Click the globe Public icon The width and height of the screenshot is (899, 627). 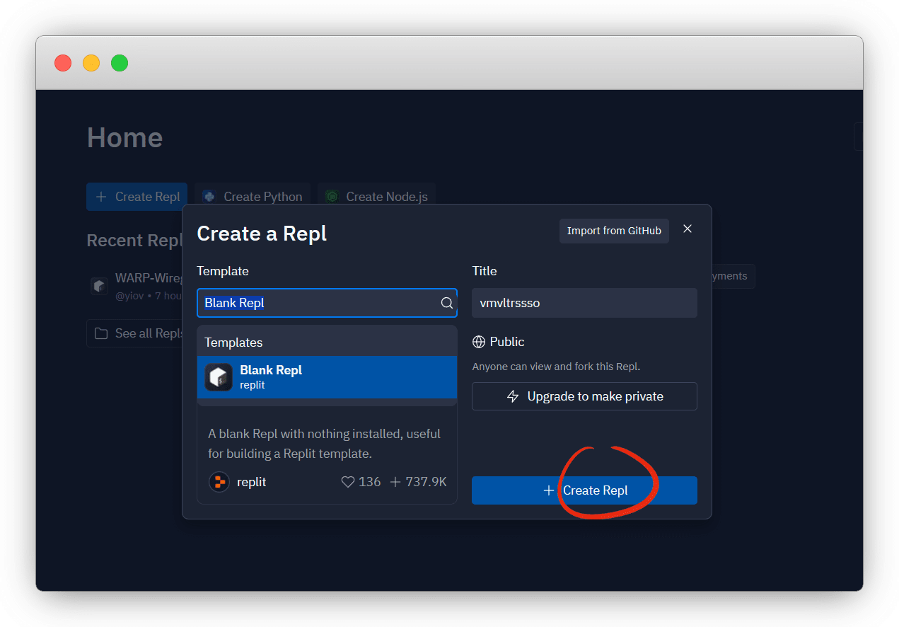479,342
